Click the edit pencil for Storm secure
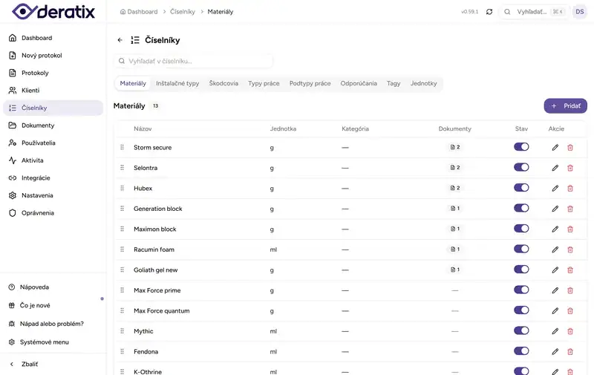The image size is (594, 375). (x=555, y=147)
